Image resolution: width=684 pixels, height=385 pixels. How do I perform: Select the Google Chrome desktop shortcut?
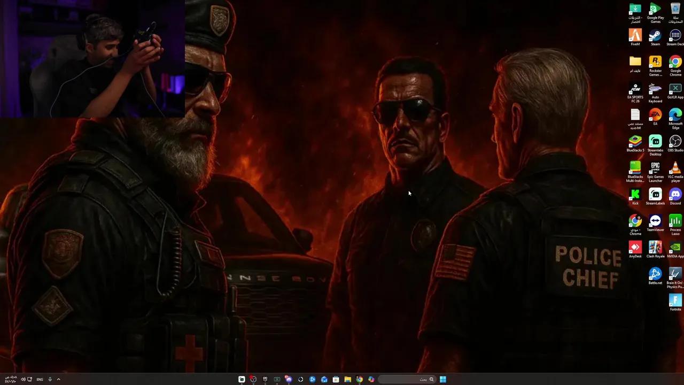[675, 66]
